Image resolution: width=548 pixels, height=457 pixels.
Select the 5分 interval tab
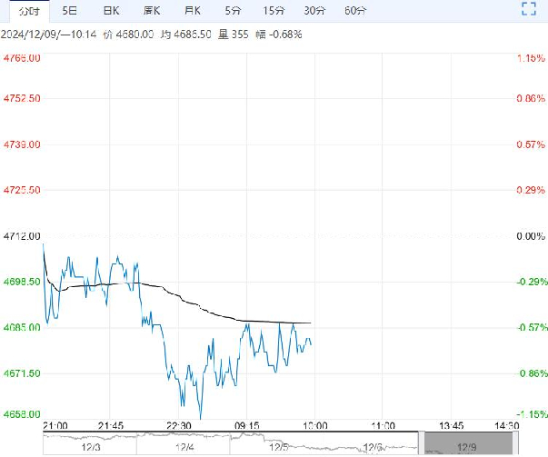[x=233, y=11]
